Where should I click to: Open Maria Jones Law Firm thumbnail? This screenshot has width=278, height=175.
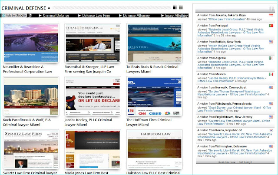point(93,149)
